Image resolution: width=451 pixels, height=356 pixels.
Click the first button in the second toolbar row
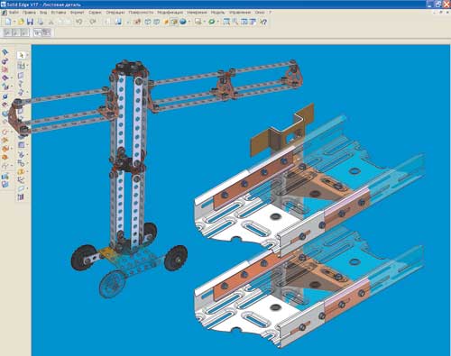[x=7, y=32]
